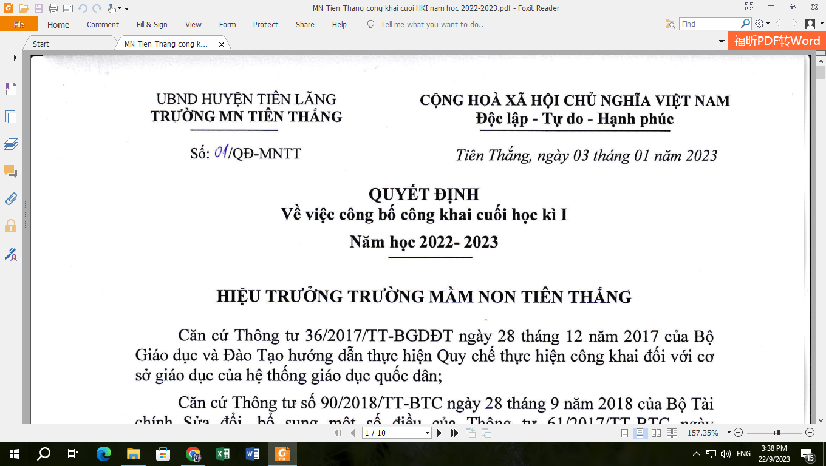Viewport: 826px width, 466px height.
Task: Open the Bookmarks panel in left sidebar
Action: click(11, 89)
